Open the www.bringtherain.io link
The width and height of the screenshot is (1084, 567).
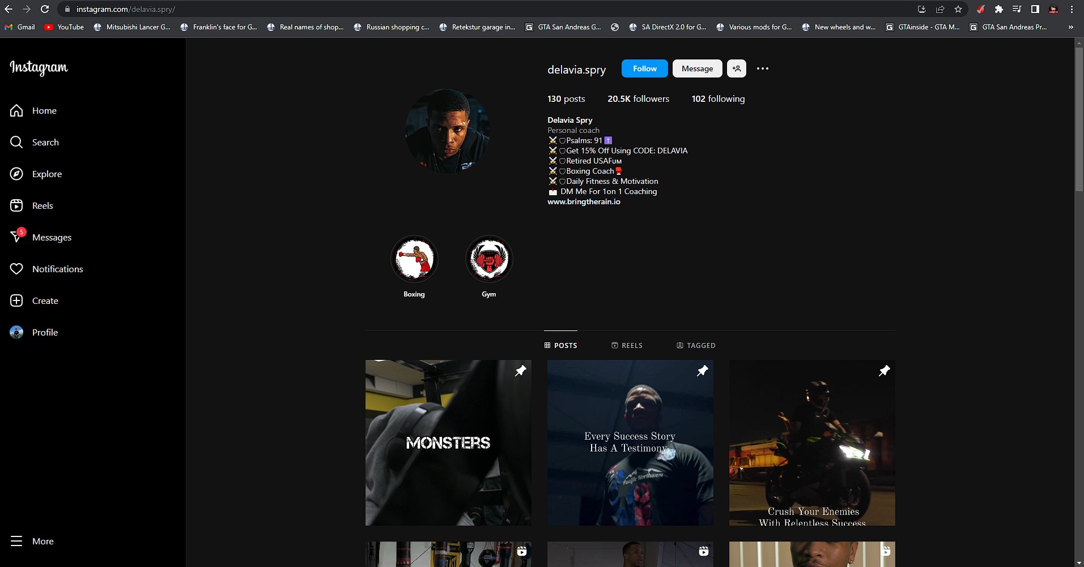tap(584, 202)
